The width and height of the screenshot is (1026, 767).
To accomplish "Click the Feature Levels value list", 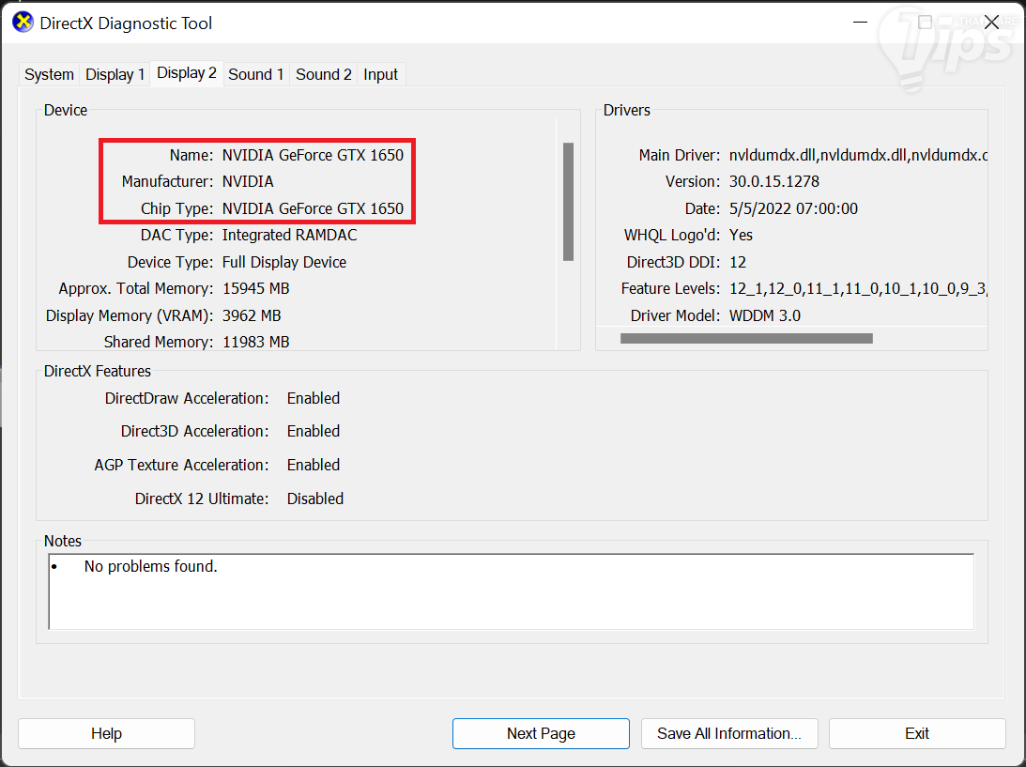I will (858, 288).
